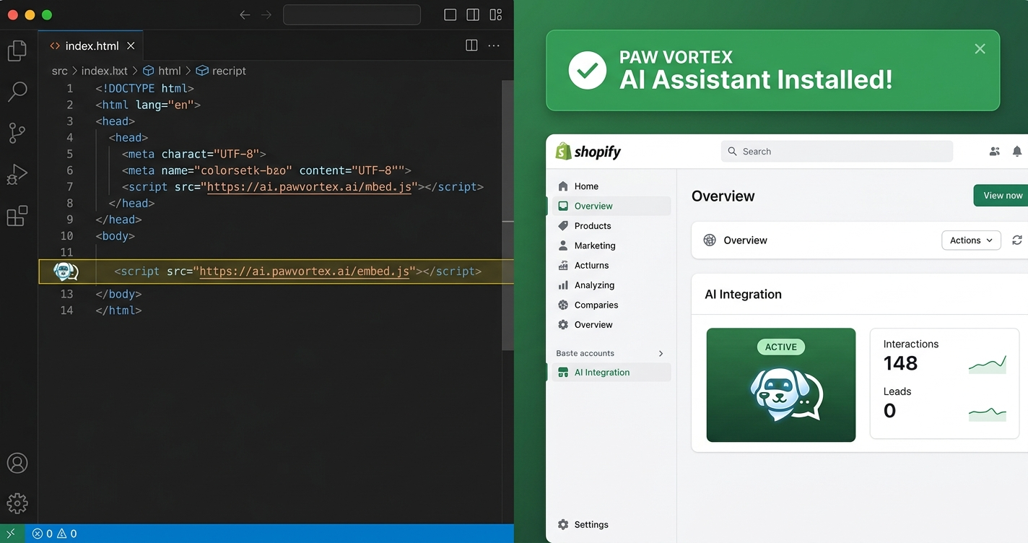Open the Source Control icon in the activity bar

pyautogui.click(x=17, y=133)
